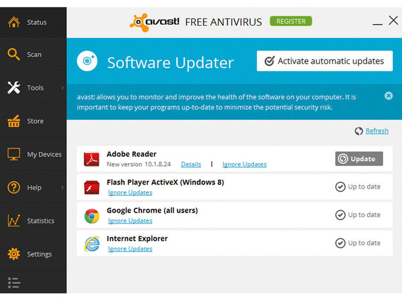Activate automatic updates
This screenshot has width=402, height=301.
click(x=325, y=61)
